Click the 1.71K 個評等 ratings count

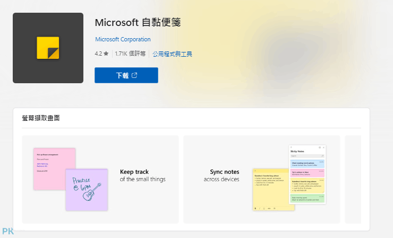point(130,54)
